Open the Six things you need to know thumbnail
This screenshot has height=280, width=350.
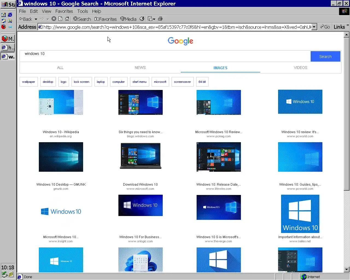coord(140,102)
